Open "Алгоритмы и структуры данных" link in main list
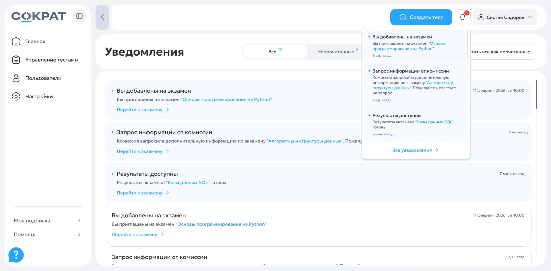This screenshot has height=271, width=551. [x=305, y=141]
